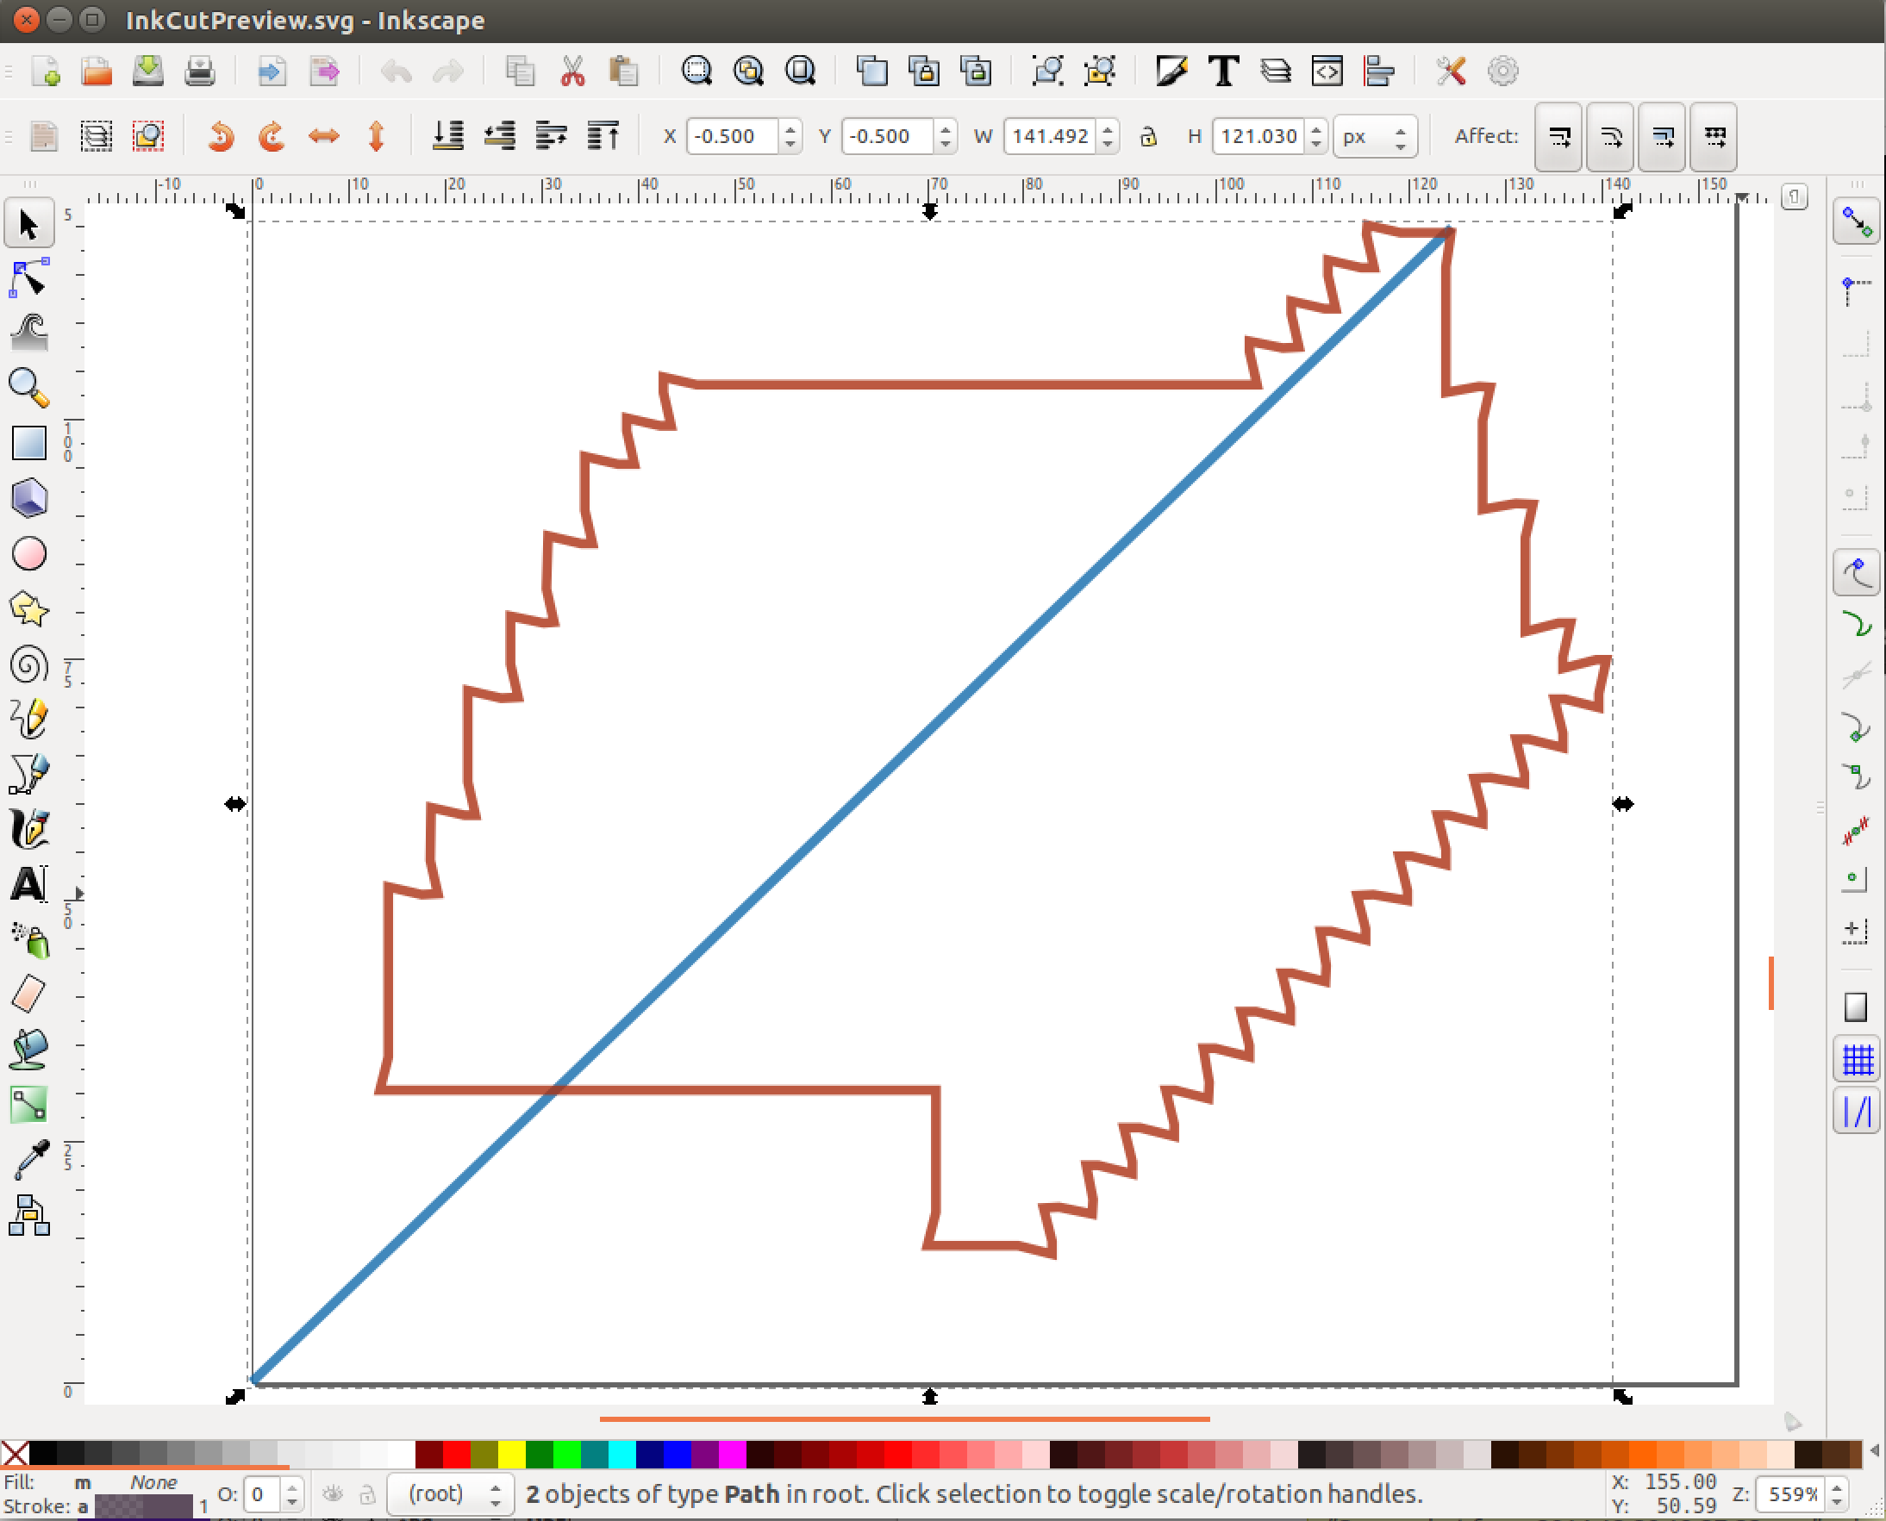1886x1521 pixels.
Task: Expand the color palette menu arrow
Action: click(x=1875, y=1452)
